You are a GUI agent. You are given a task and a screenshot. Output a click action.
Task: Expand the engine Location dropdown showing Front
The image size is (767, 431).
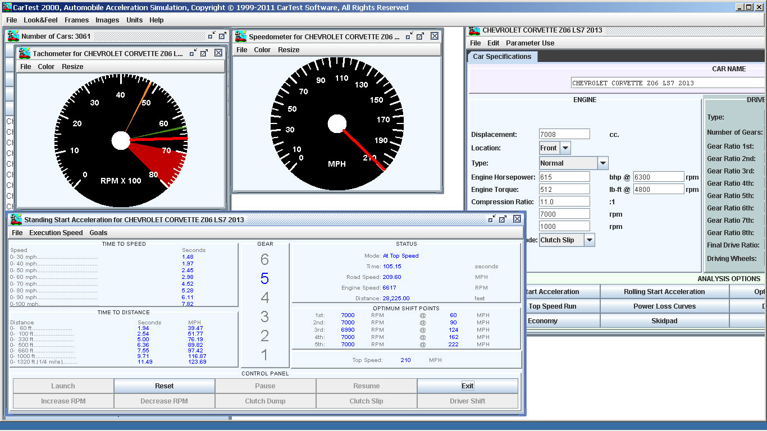click(x=565, y=148)
